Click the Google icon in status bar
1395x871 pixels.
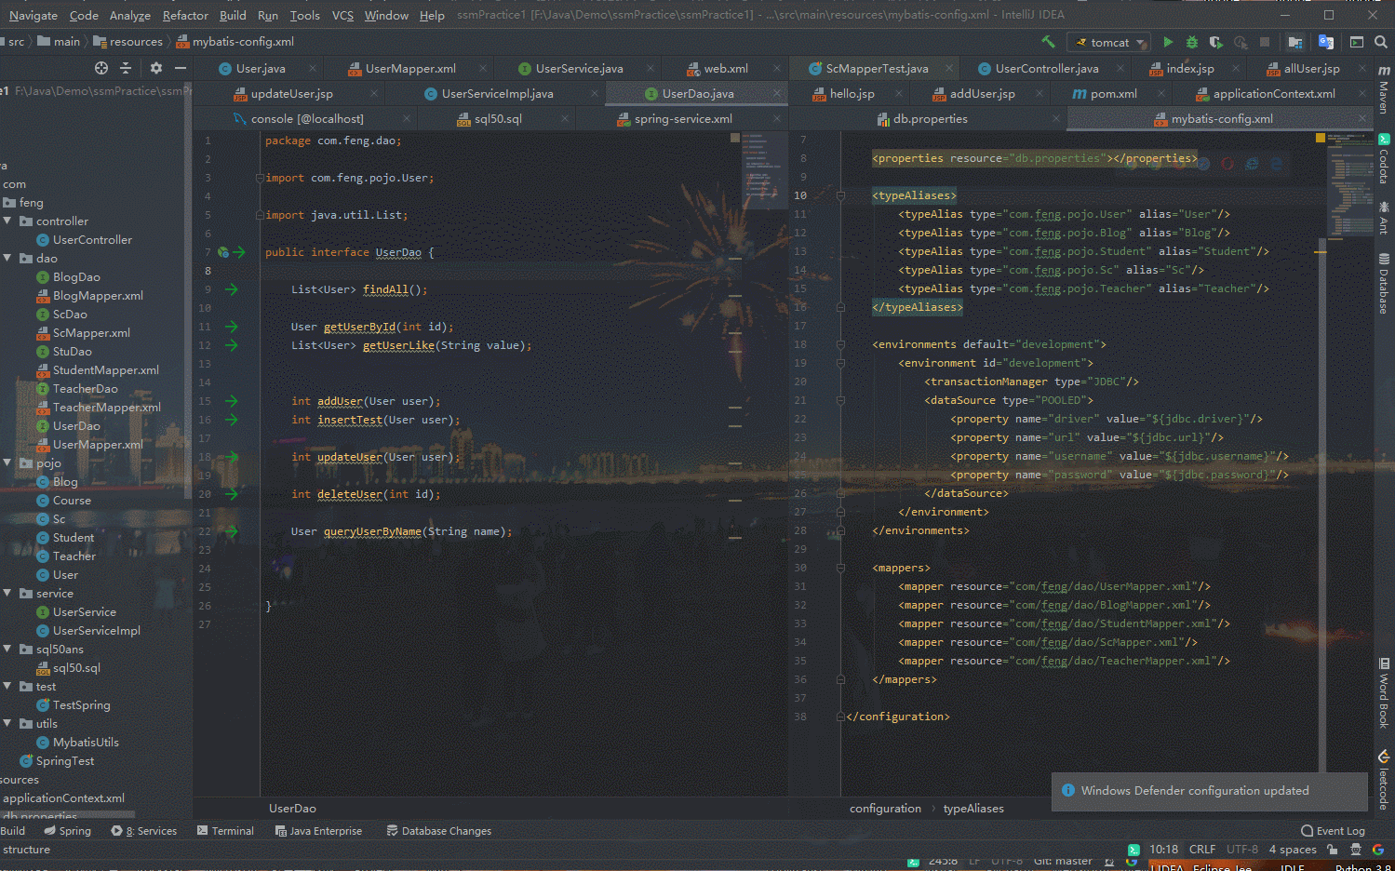click(x=1378, y=850)
